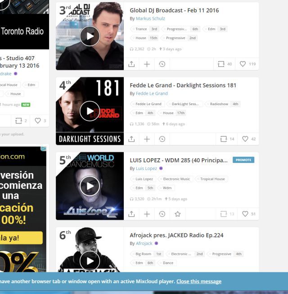
Task: Click the star icon on LUIS LOPEZ show
Action: coord(177,214)
